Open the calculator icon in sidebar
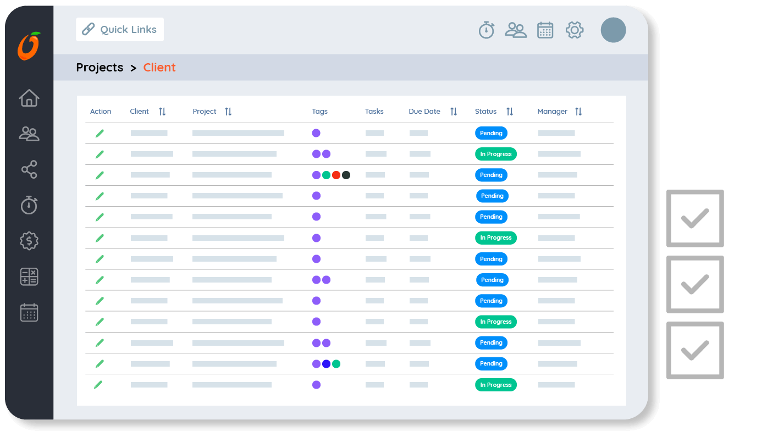The height and width of the screenshot is (437, 767). (29, 276)
